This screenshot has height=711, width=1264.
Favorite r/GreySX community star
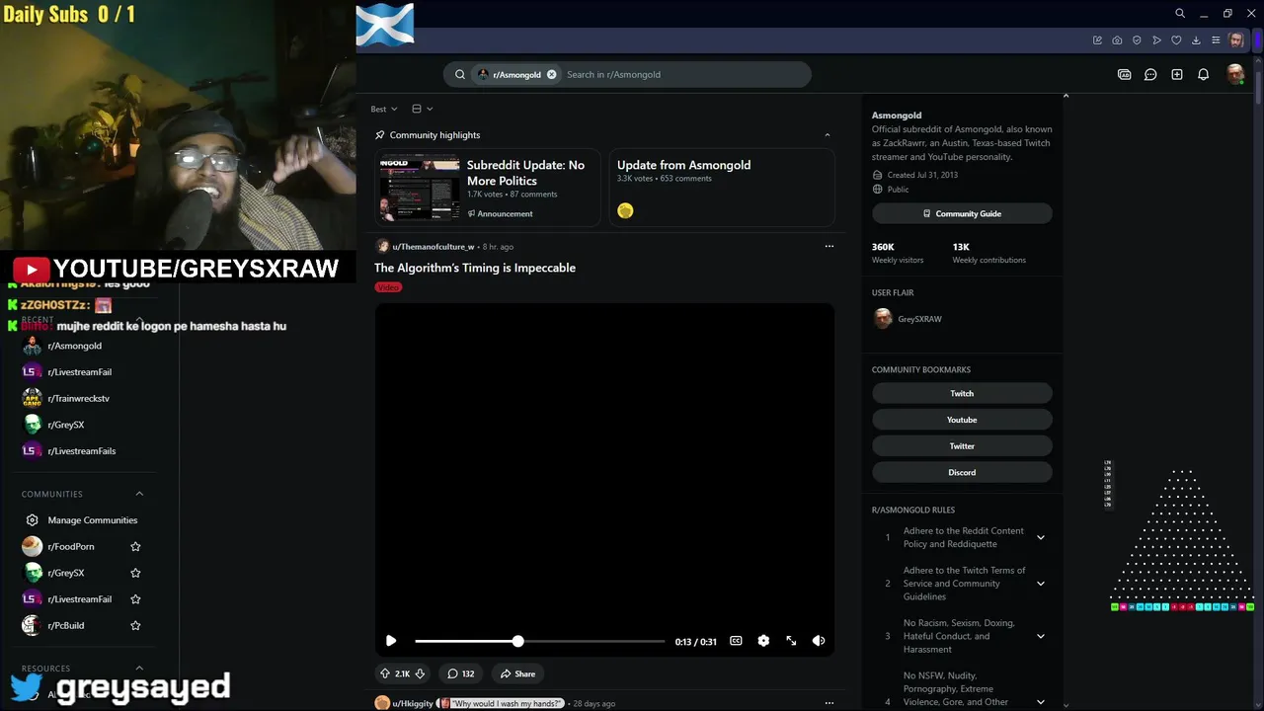click(x=135, y=573)
